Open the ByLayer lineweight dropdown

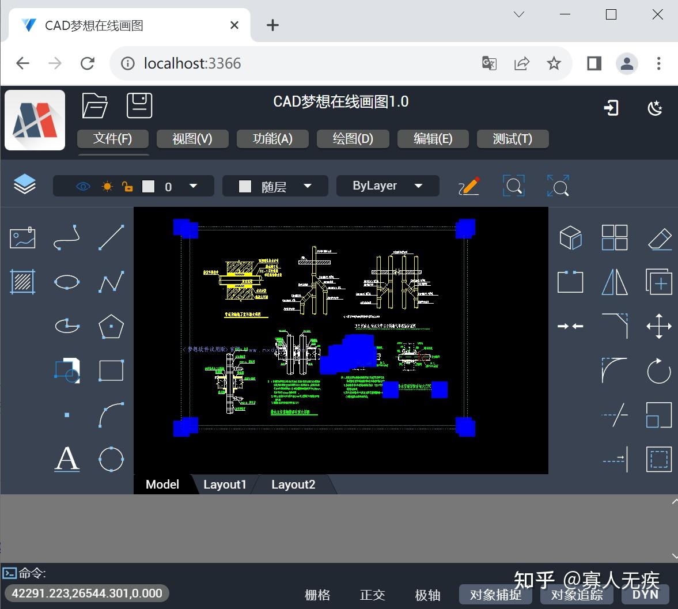pyautogui.click(x=419, y=186)
